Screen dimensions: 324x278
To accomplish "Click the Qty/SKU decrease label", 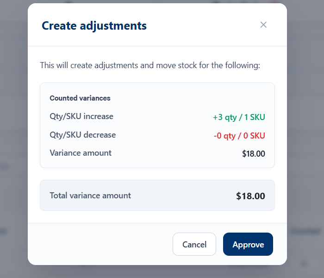I will tap(83, 135).
